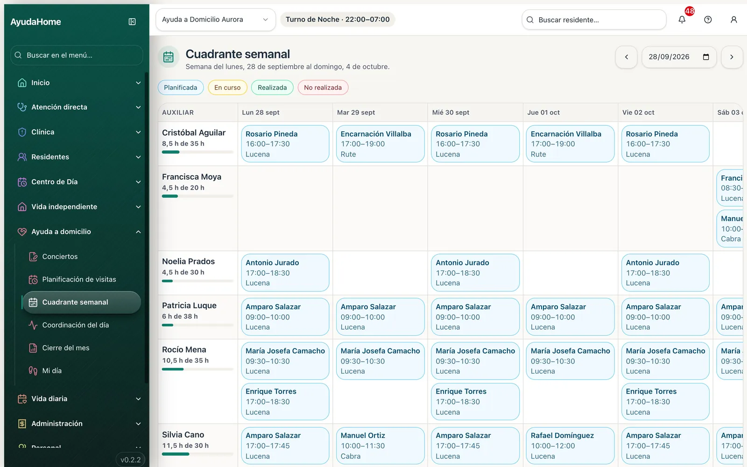Viewport: 747px width, 467px height.
Task: Click the Turno de Noche shift badge
Action: 338,20
